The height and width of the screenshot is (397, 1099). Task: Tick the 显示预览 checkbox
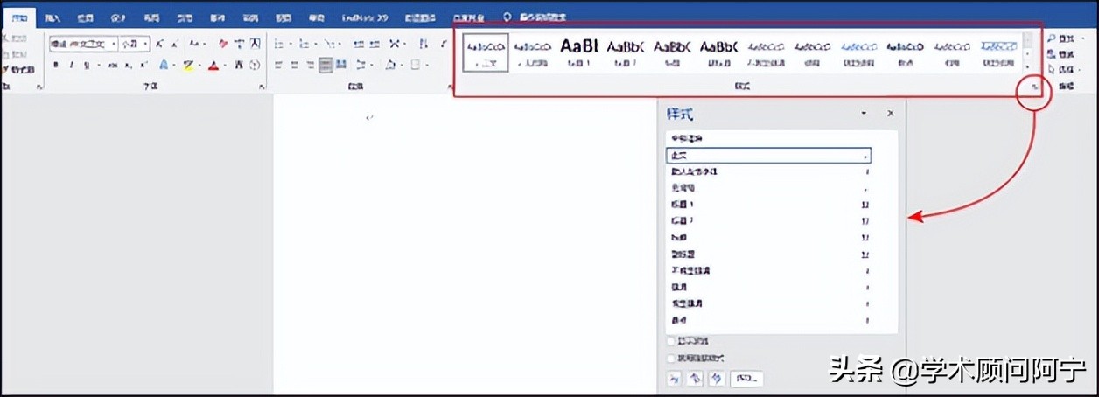671,341
